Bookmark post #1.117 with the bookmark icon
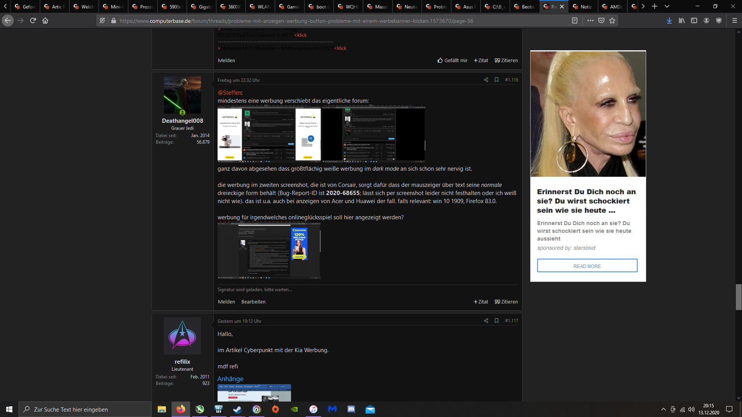This screenshot has width=742, height=417. point(497,321)
